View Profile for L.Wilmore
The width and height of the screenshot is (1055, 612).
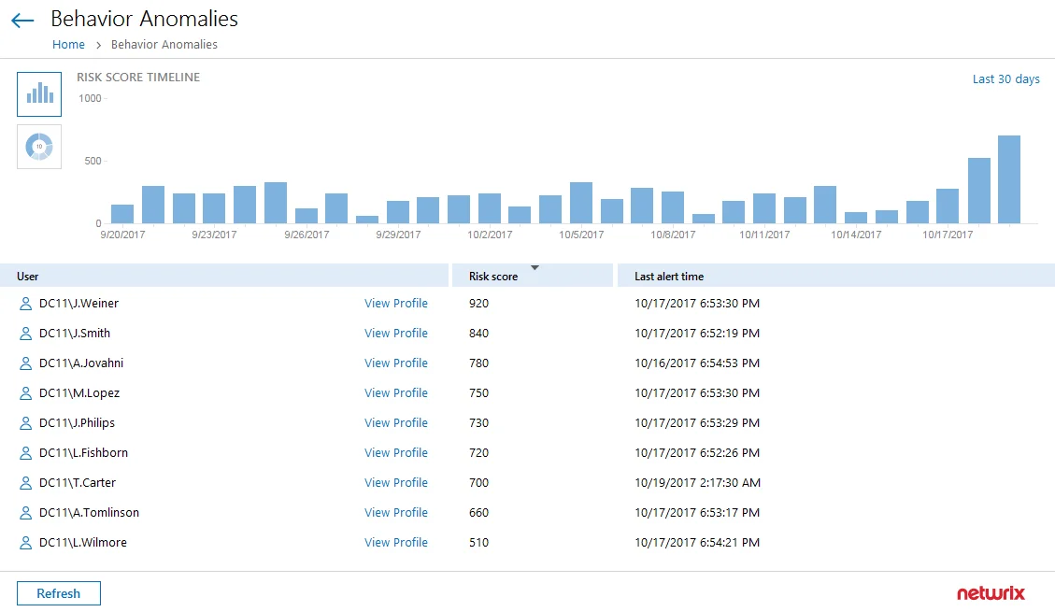point(396,542)
